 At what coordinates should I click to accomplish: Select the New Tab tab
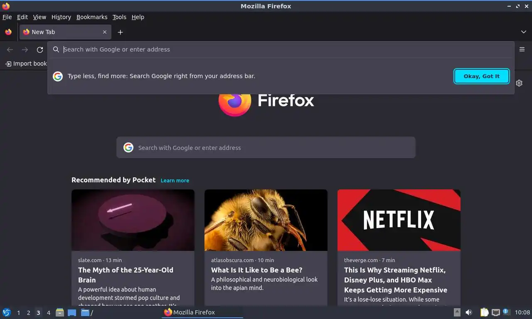65,32
